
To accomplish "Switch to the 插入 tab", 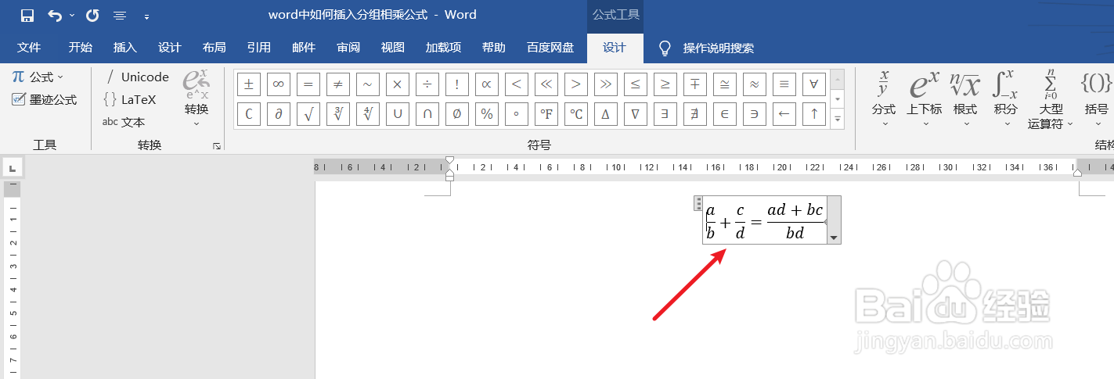I will [x=124, y=48].
